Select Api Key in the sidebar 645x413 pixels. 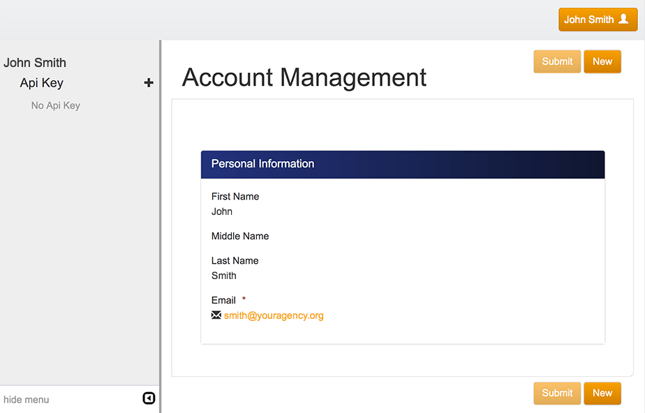tap(42, 83)
